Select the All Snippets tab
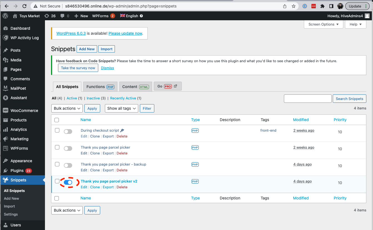Image resolution: width=373 pixels, height=230 pixels. tap(67, 87)
